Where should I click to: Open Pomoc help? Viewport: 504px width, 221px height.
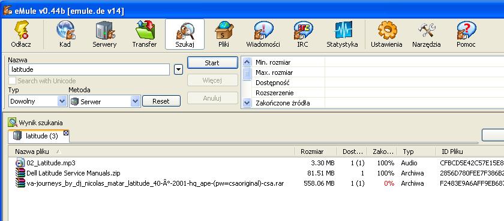466,34
